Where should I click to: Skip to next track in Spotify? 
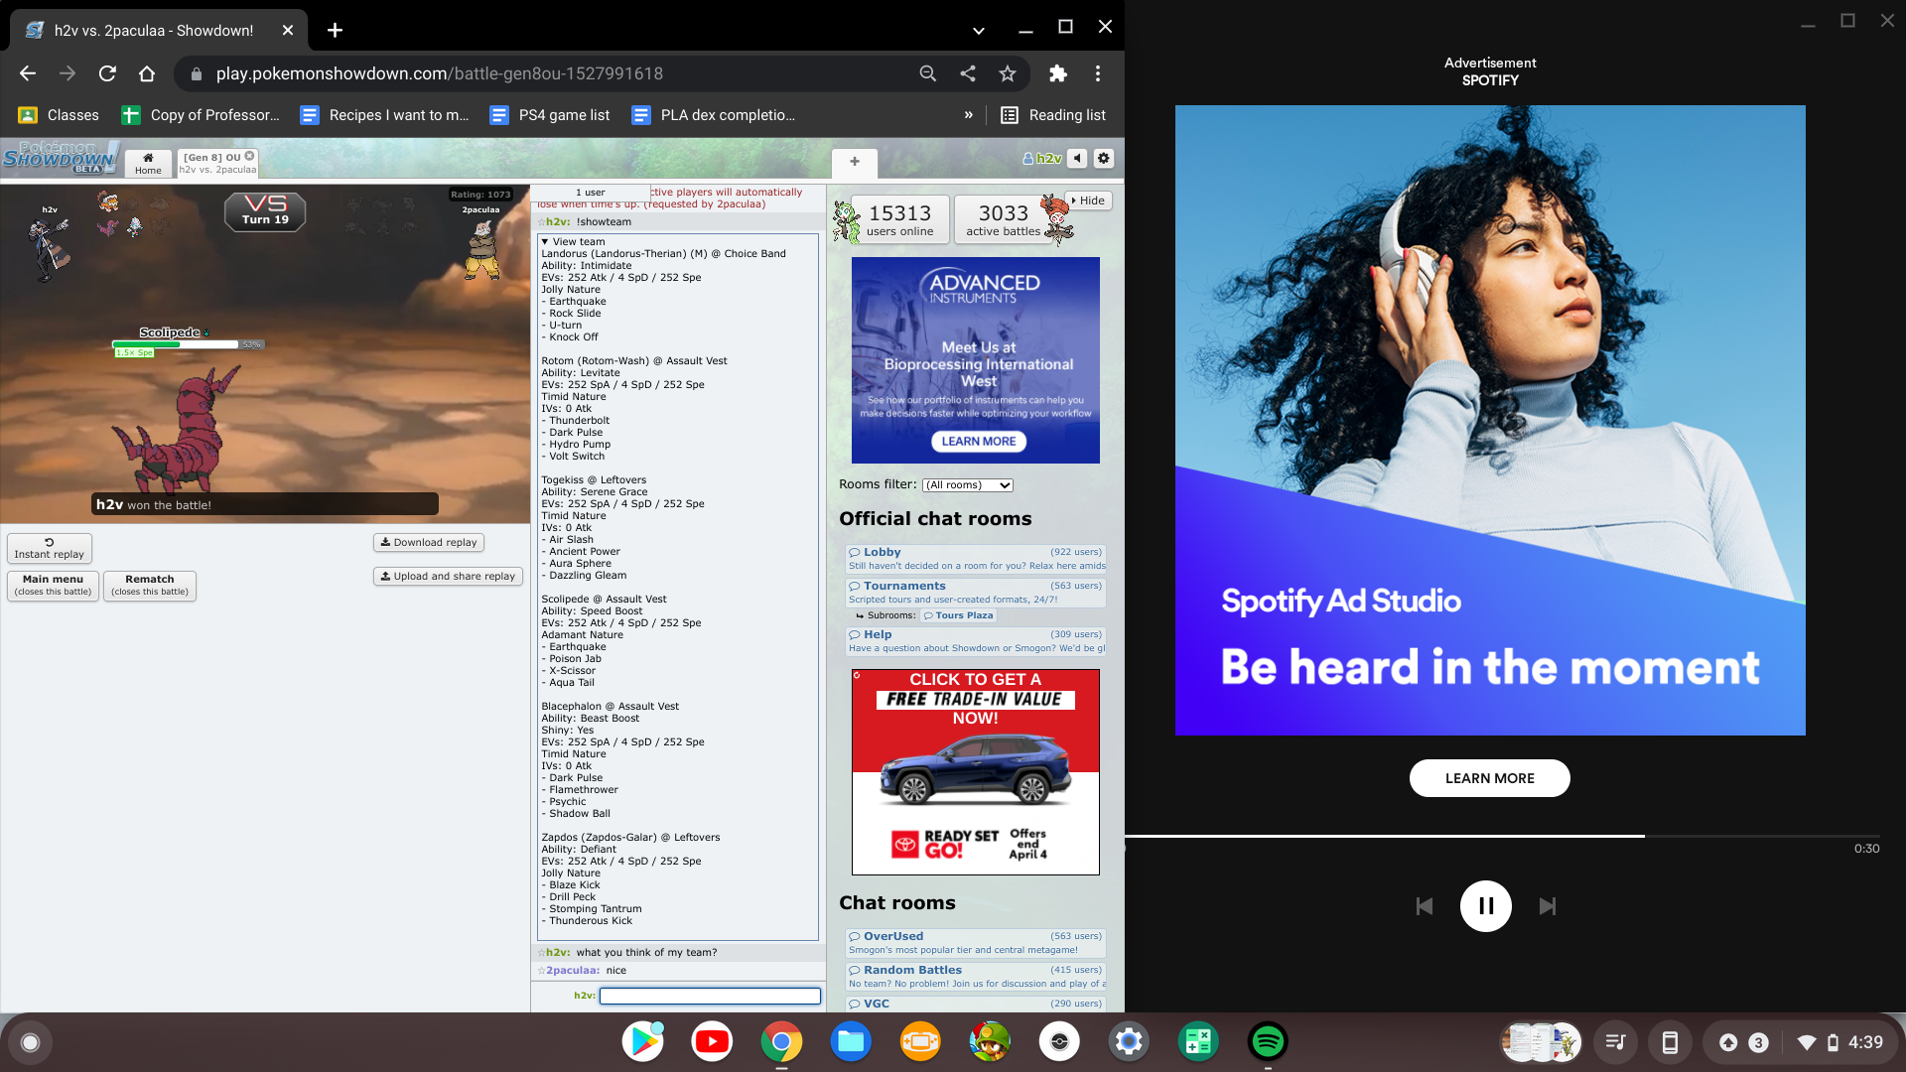pos(1548,906)
